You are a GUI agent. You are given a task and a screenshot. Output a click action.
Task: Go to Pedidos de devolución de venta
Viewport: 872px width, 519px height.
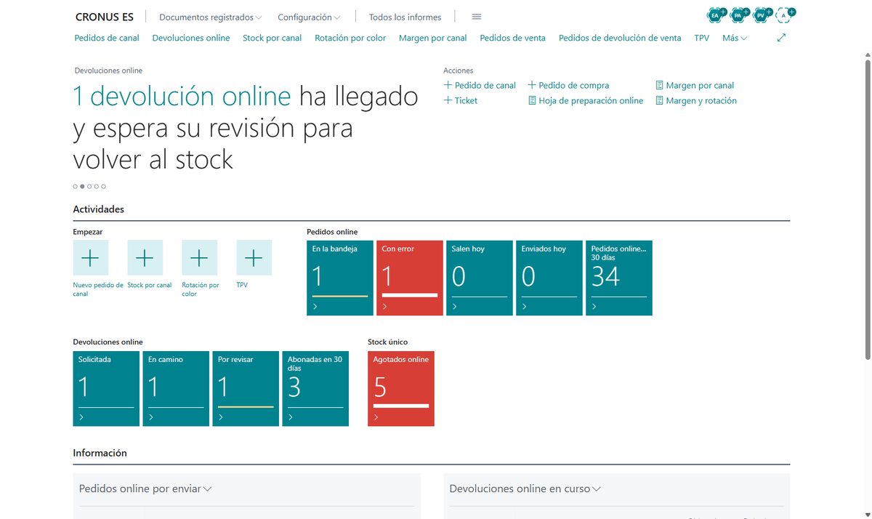tap(620, 38)
